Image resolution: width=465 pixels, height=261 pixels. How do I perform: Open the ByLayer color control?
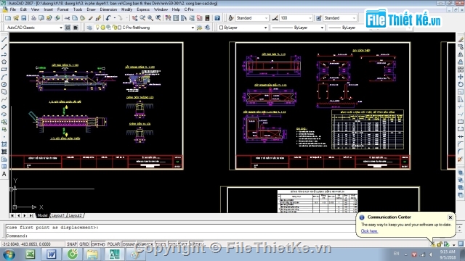[243, 28]
